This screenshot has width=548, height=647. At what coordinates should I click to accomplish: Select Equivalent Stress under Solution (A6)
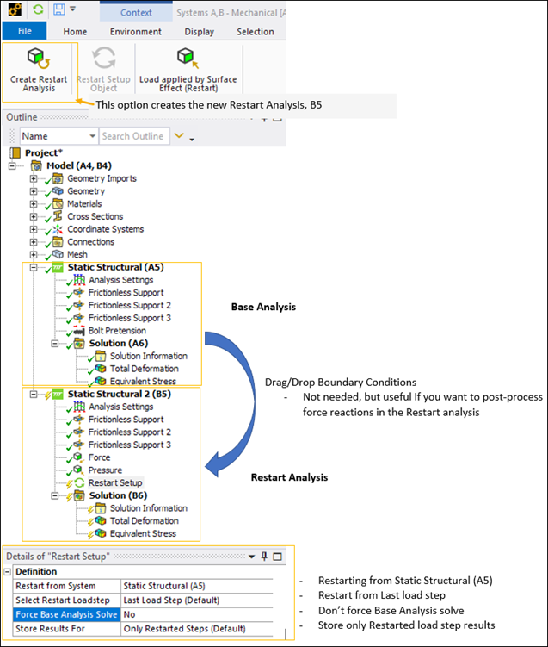[143, 382]
